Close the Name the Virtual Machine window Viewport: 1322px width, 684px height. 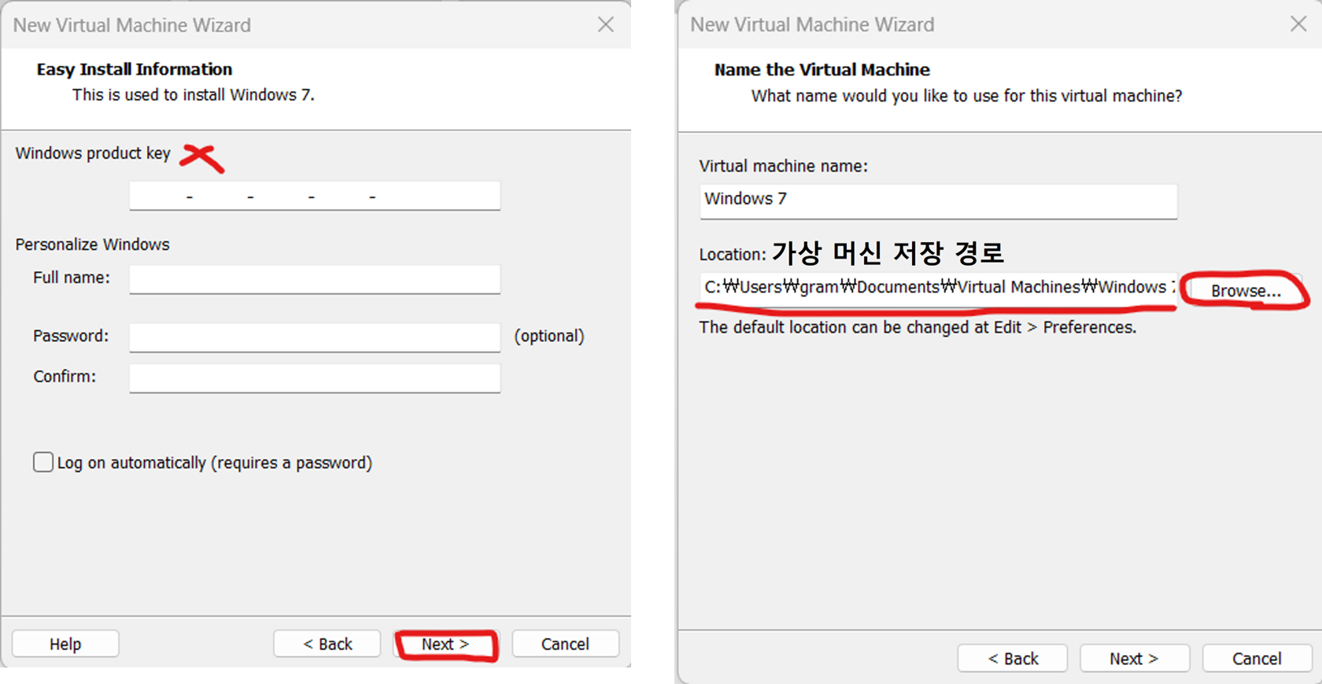[x=1298, y=24]
